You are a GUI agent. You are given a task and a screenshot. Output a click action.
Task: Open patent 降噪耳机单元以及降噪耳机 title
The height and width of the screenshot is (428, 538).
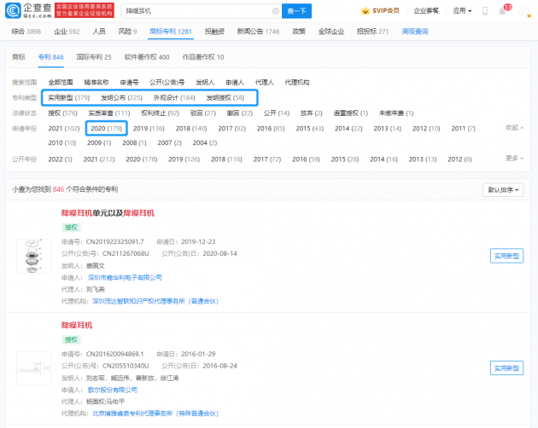coord(108,213)
